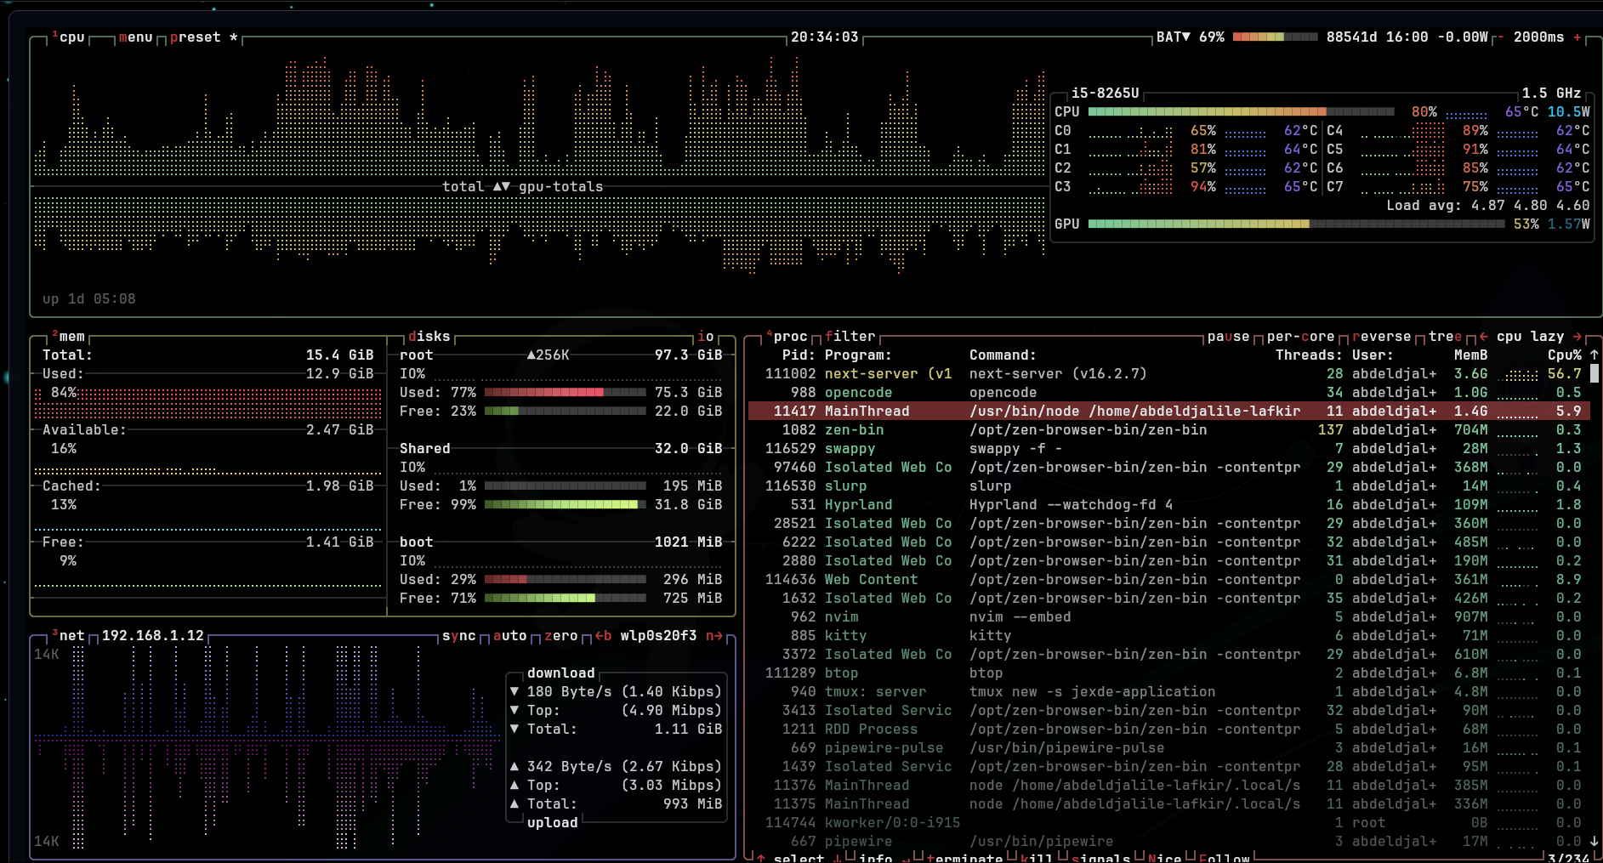Select the tmux: server process row
Screen dimensions: 1603x863
[1169, 692]
